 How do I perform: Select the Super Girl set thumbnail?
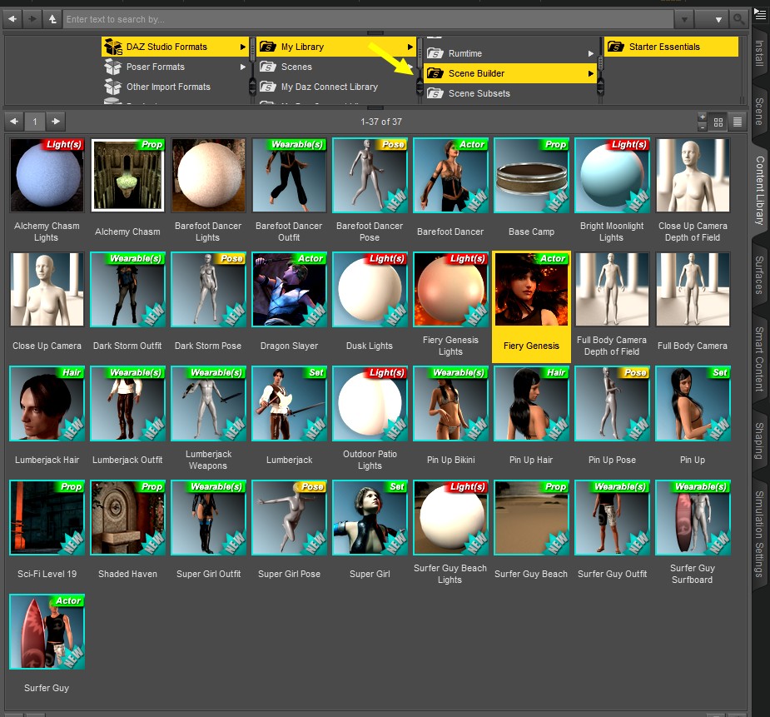(x=370, y=518)
